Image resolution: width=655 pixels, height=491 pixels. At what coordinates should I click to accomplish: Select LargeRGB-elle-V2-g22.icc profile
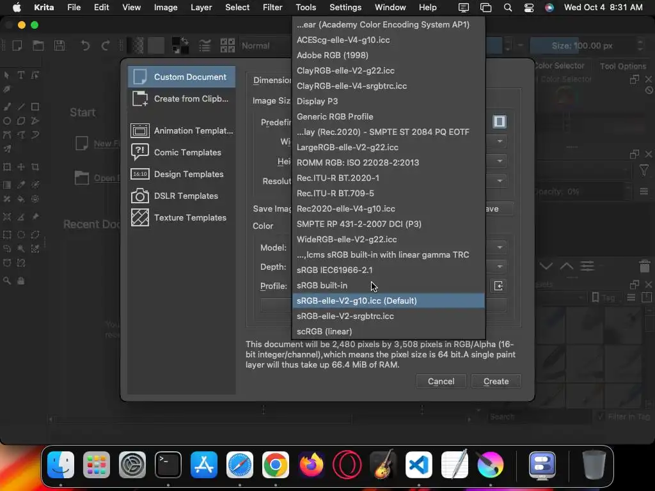click(388, 147)
